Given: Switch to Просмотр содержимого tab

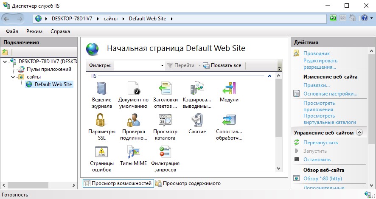Looking at the screenshot, I should tap(188, 183).
